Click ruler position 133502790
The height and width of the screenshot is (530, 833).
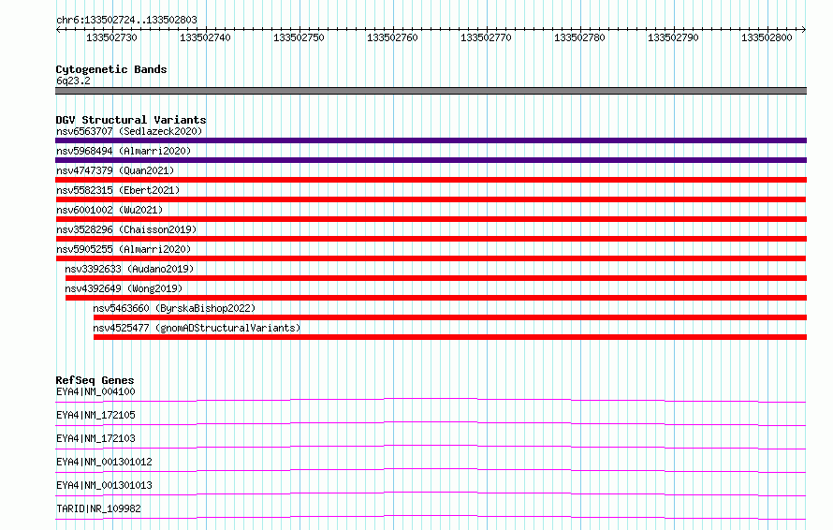[x=673, y=37]
